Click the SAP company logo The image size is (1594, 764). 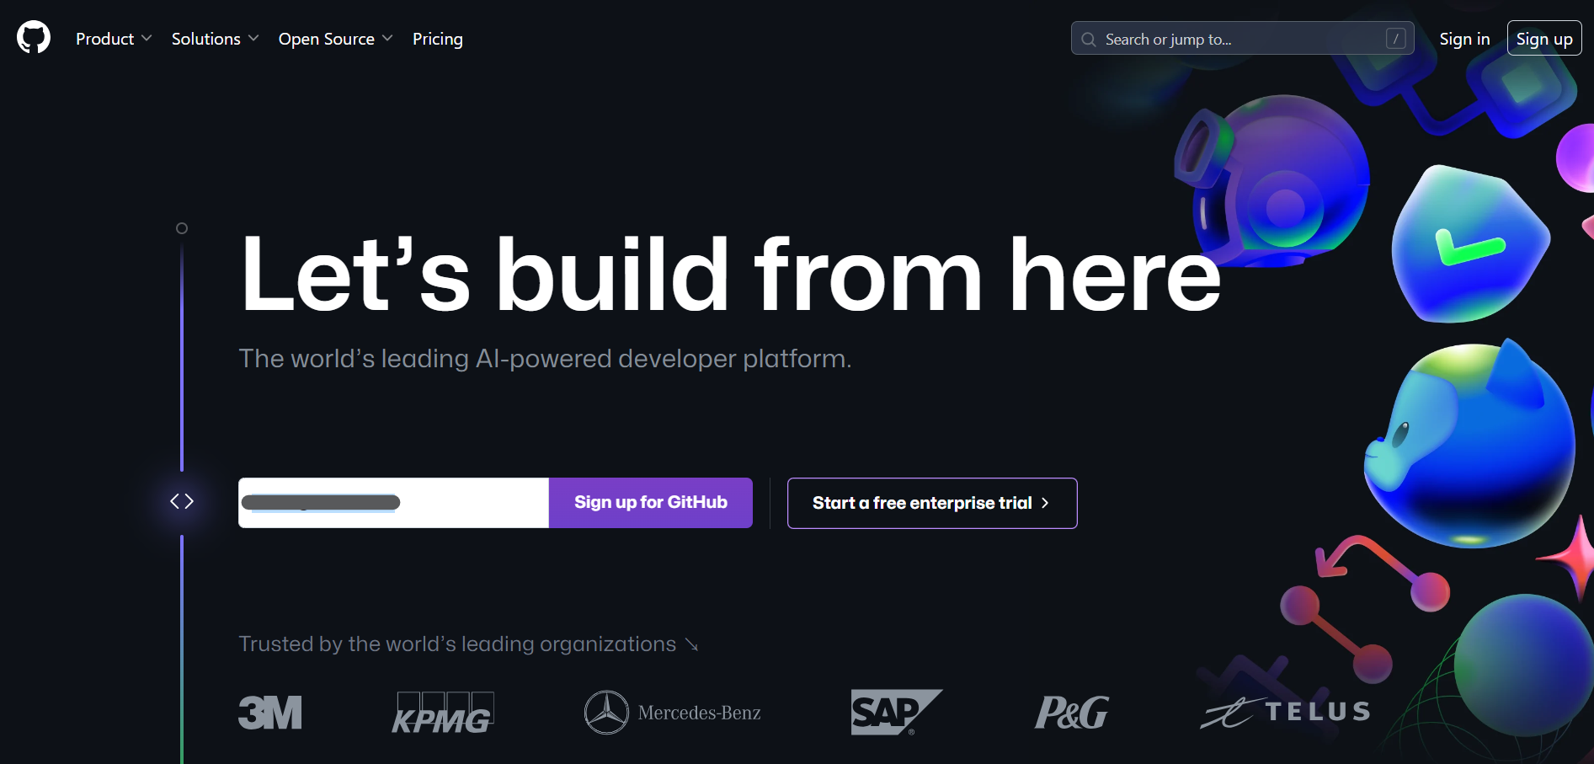(896, 713)
